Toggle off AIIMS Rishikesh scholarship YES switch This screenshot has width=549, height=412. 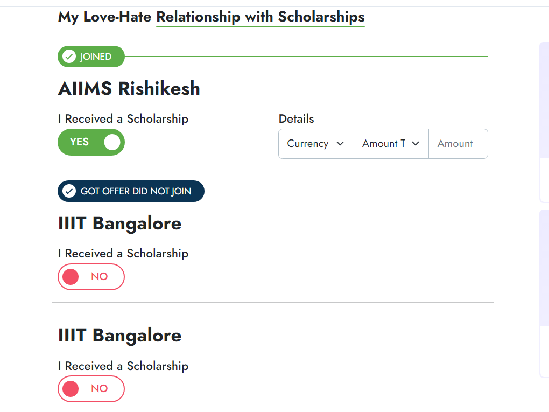point(91,142)
